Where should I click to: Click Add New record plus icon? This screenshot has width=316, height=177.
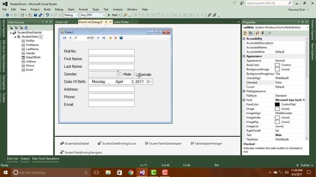point(111,38)
